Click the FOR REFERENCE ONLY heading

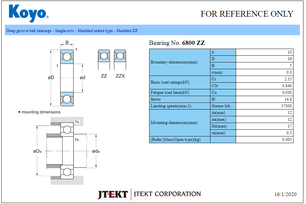pyautogui.click(x=247, y=14)
